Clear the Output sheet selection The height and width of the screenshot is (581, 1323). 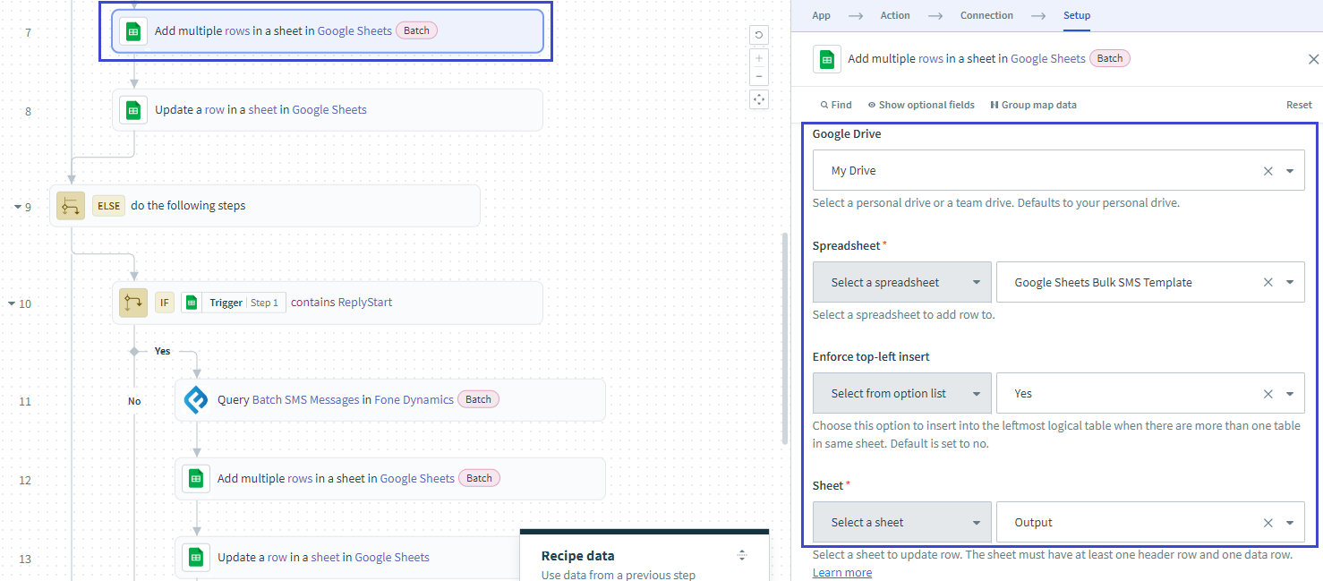[1268, 523]
